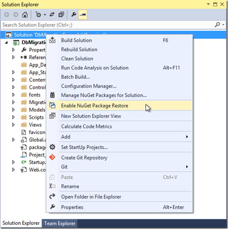This screenshot has width=228, height=229.
Task: Switch to the Team Explorer tab
Action: [x=60, y=224]
